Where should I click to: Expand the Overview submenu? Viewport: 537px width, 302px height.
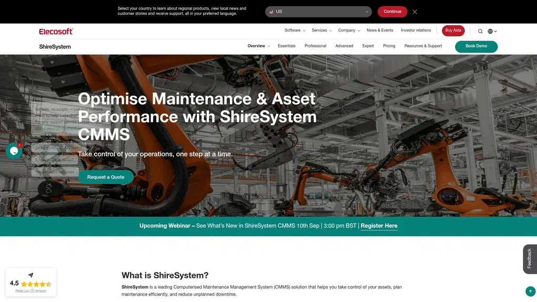tap(258, 46)
